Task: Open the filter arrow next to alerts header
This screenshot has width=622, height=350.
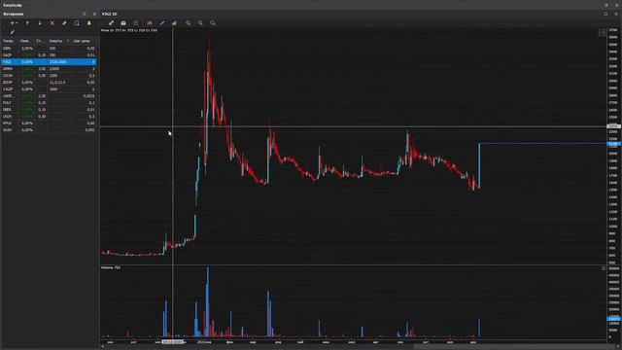Action: tap(68, 41)
